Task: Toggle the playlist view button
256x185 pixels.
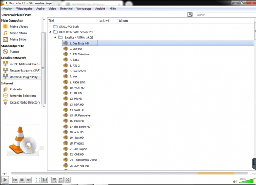Action: pyautogui.click(x=54, y=180)
